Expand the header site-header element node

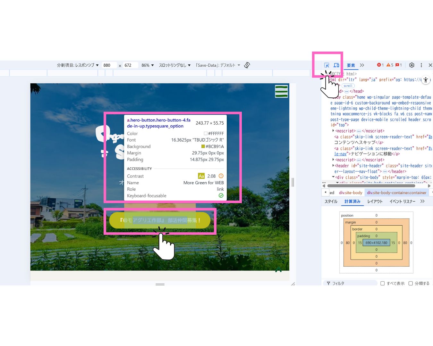[333, 166]
